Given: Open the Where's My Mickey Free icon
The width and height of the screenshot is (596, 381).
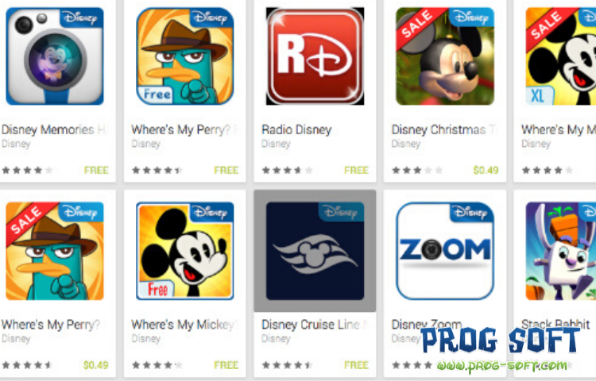Looking at the screenshot, I should point(185,251).
